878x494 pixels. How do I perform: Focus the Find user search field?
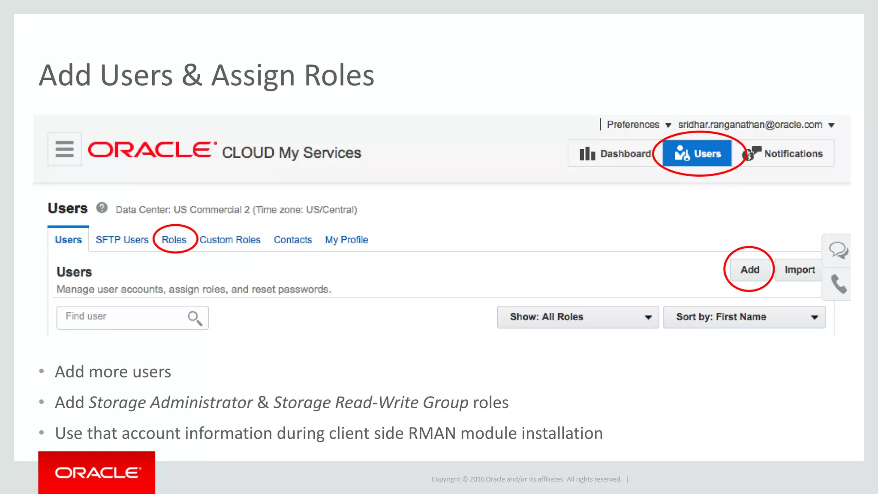(132, 318)
